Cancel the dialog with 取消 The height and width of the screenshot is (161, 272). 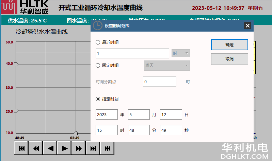tap(229, 59)
